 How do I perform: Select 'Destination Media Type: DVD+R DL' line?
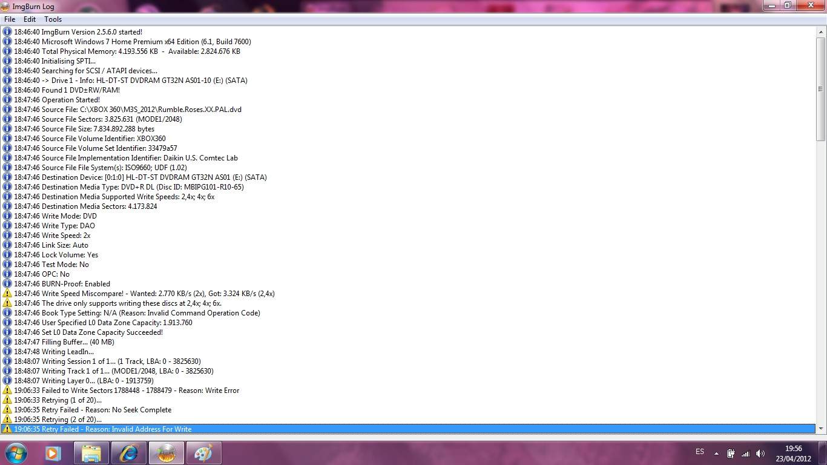tap(409, 187)
